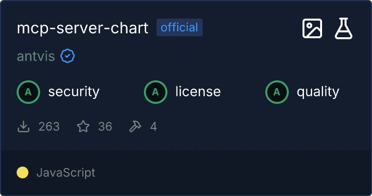Click the security grade A badge
This screenshot has width=372, height=196.
click(28, 92)
